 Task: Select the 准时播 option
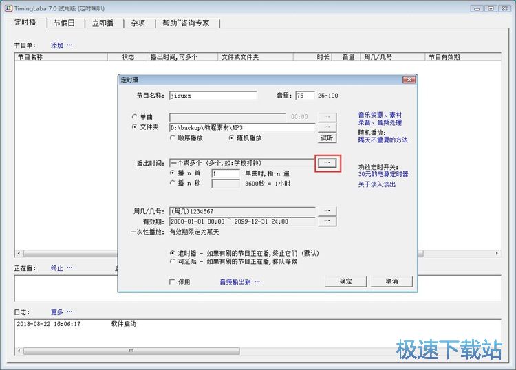tap(172, 253)
